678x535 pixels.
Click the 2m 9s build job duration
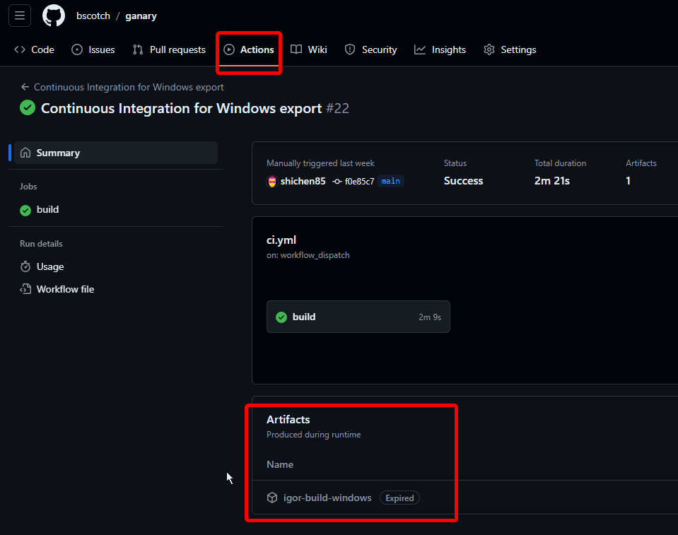coord(430,317)
